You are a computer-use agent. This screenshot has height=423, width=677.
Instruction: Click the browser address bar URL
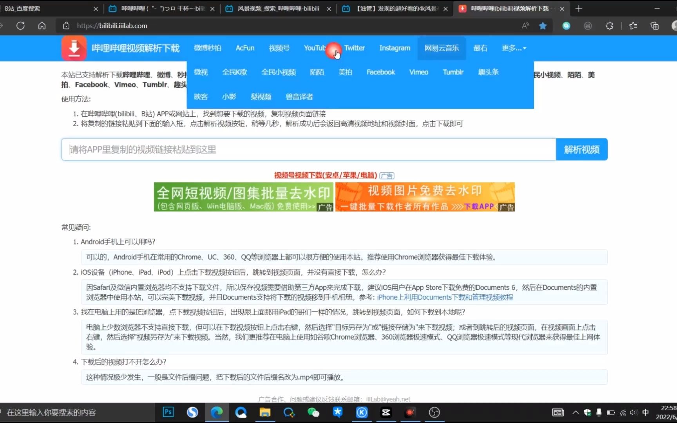tap(112, 26)
